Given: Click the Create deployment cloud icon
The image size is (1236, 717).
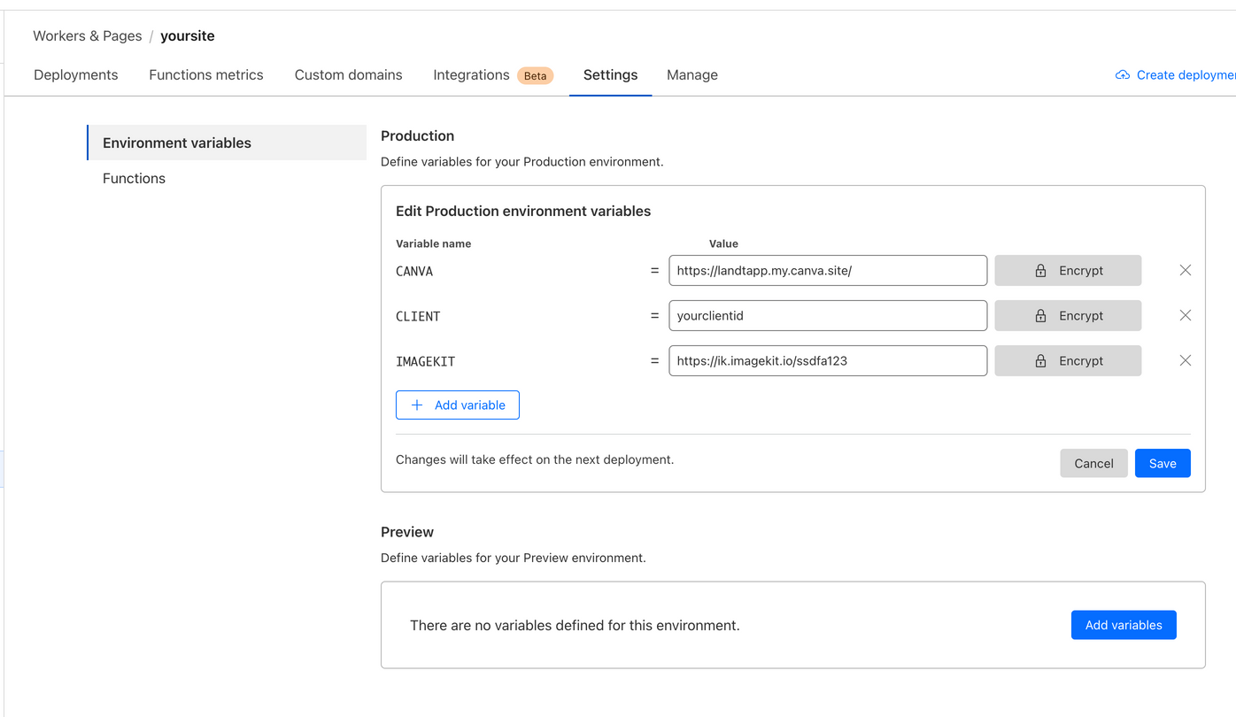Looking at the screenshot, I should [x=1123, y=75].
